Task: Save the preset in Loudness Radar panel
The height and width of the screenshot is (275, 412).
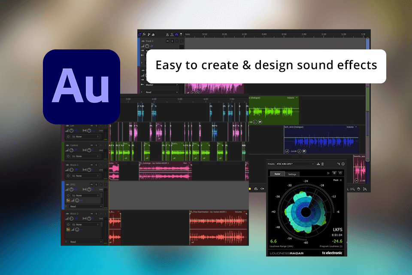Action: coord(318,164)
